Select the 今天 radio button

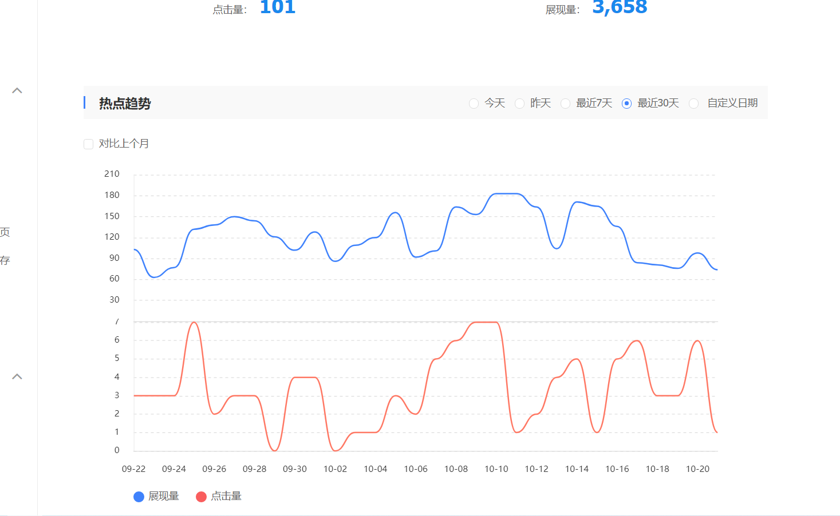(474, 104)
